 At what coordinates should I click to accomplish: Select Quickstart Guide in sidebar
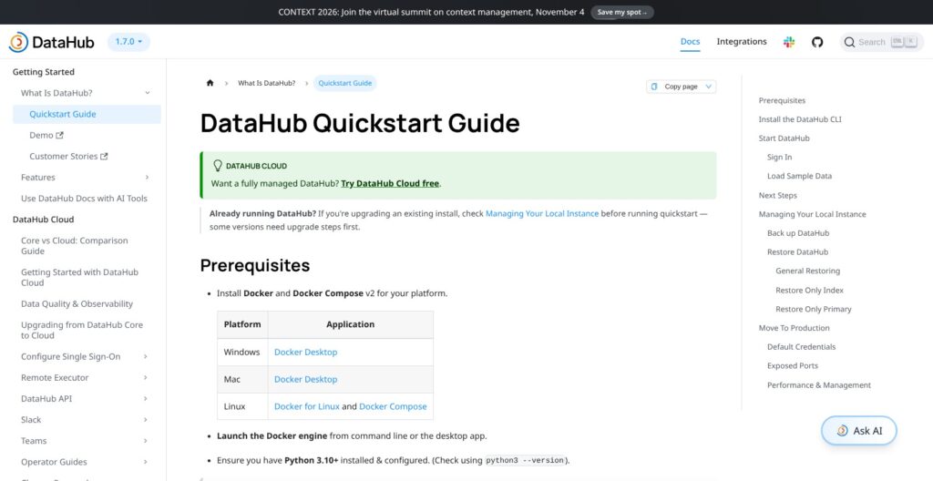(87, 114)
